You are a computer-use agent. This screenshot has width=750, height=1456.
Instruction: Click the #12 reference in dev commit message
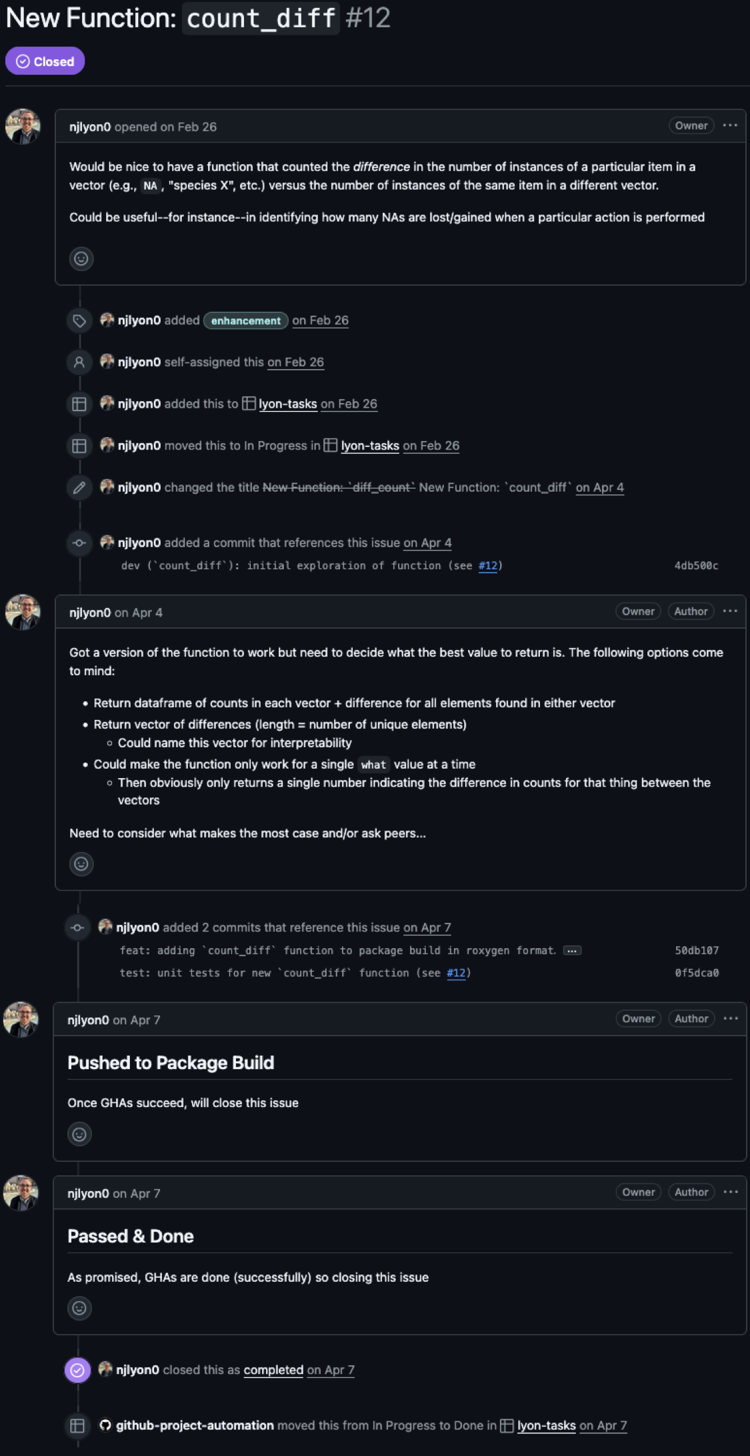pyautogui.click(x=488, y=566)
